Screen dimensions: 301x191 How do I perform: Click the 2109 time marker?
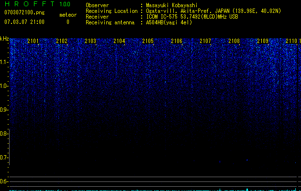(263, 41)
